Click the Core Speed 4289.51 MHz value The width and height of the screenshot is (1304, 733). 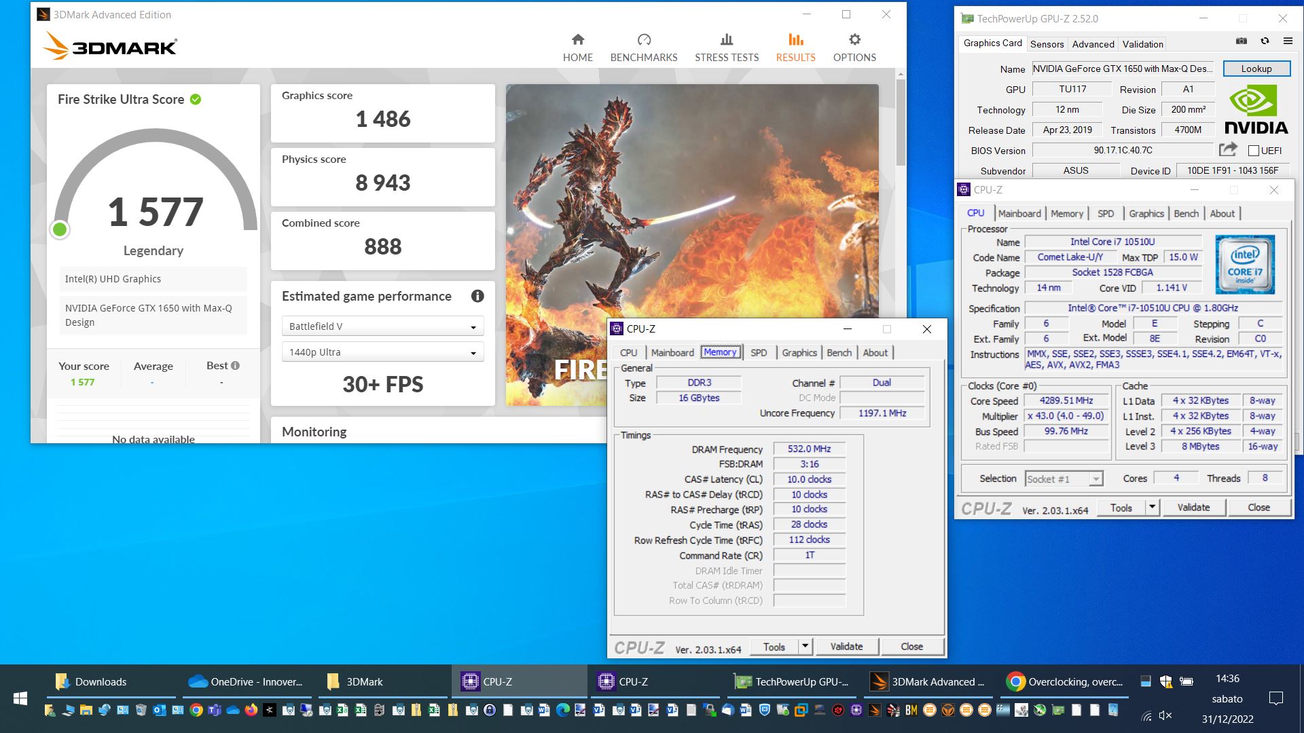1066,400
